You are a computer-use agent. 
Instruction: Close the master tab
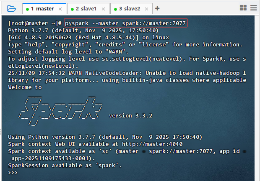[x=60, y=9]
